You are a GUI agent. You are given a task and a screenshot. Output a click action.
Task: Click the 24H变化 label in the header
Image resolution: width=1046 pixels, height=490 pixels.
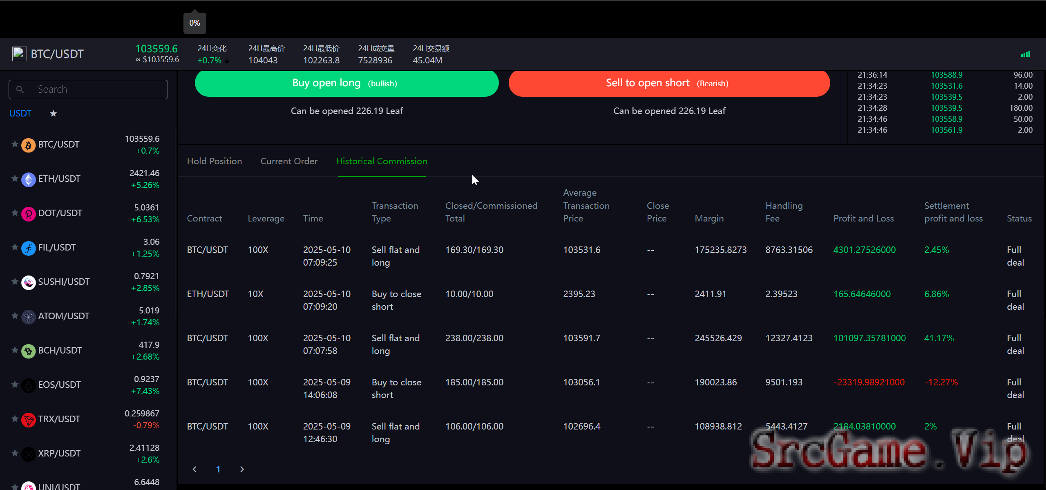[x=212, y=49]
